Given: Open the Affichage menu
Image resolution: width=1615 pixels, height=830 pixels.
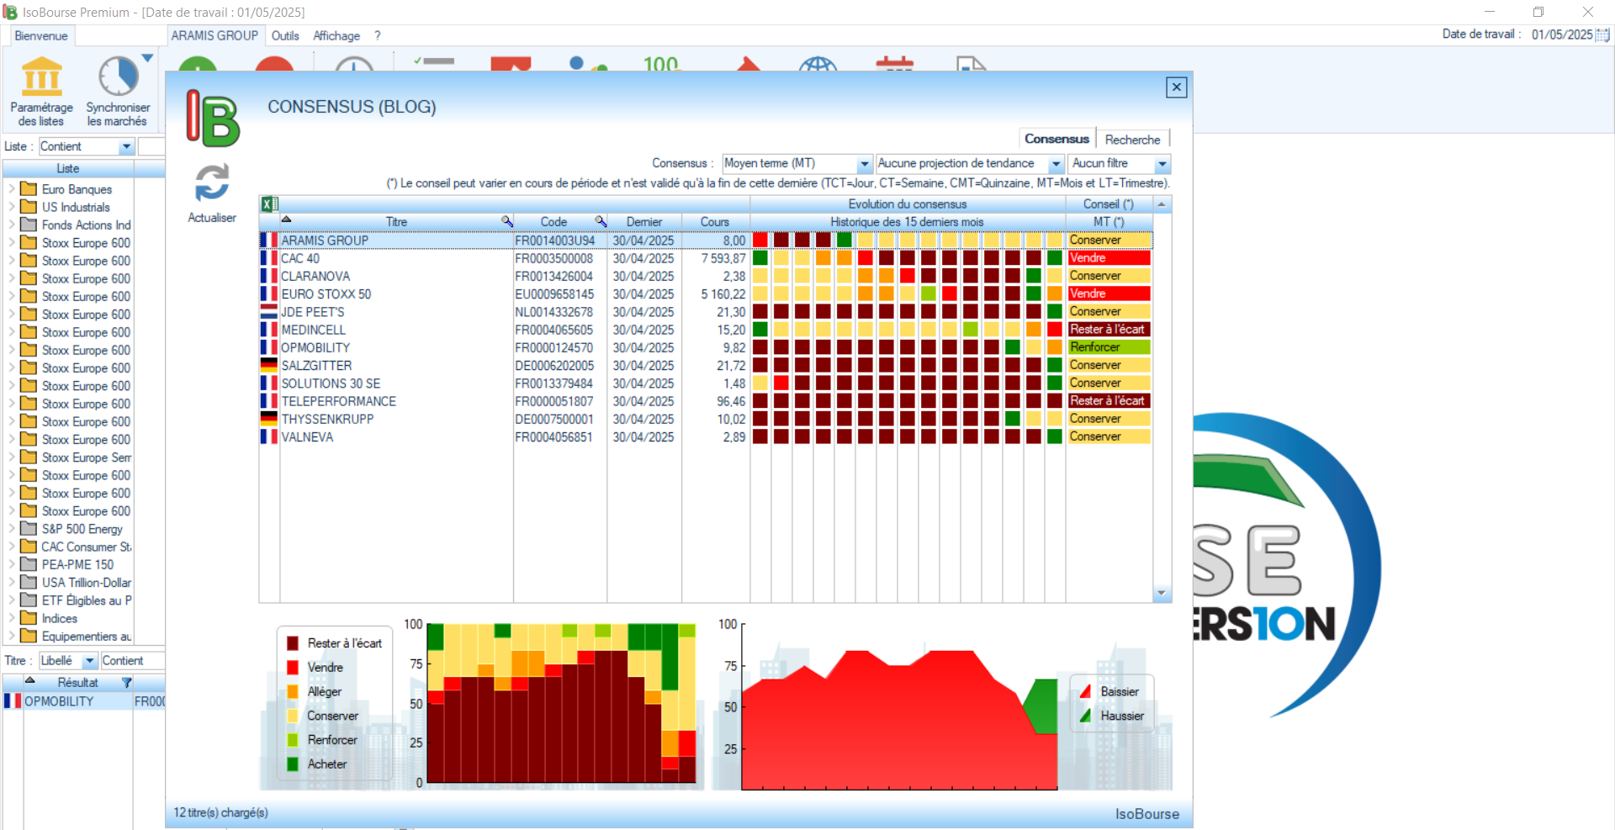Looking at the screenshot, I should coord(336,35).
